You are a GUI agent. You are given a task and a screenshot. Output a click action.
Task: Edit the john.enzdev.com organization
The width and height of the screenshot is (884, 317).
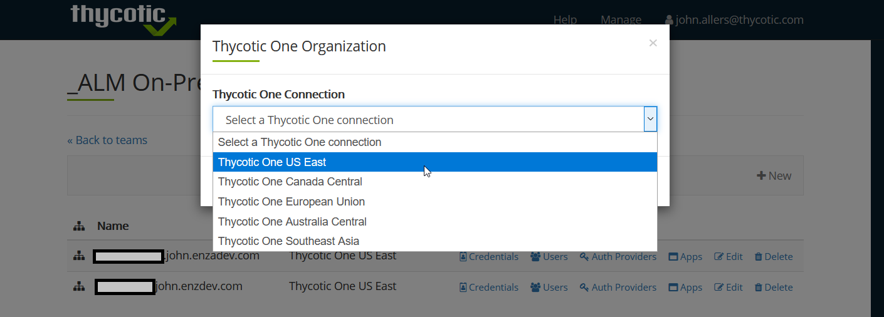(729, 288)
